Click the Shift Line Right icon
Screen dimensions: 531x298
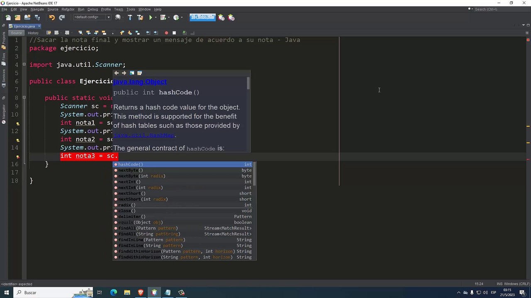click(156, 33)
